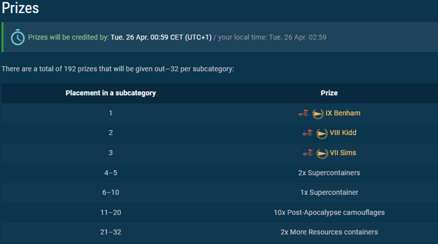Click the US flag icon beside VII Sims
Viewport: 438px width, 244px height.
pos(308,152)
